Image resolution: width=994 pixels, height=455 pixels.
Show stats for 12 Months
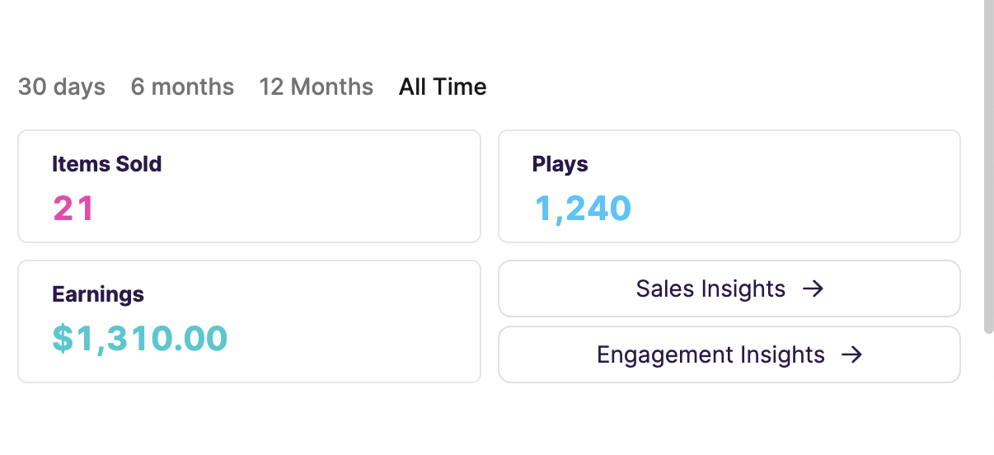316,87
